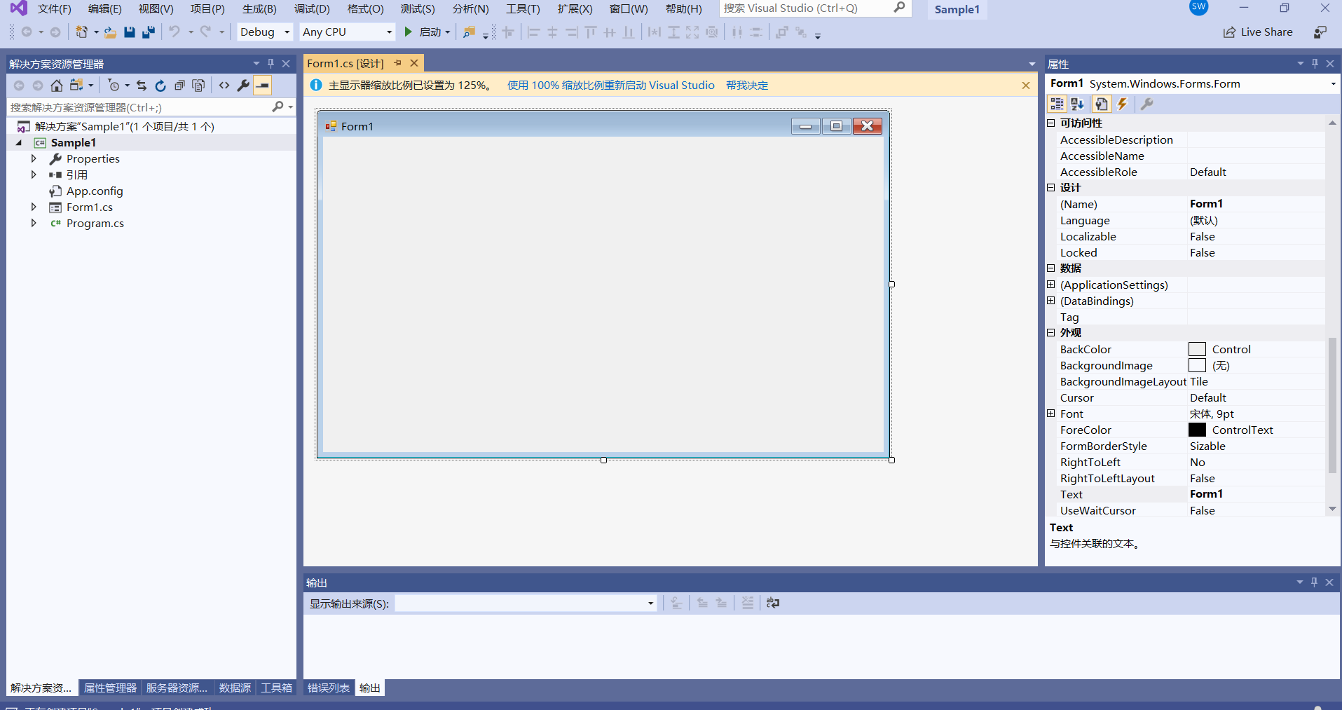
Task: Click the Live Share icon
Action: click(x=1230, y=32)
